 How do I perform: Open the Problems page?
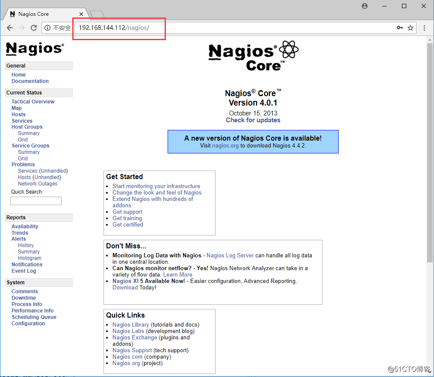tap(23, 164)
